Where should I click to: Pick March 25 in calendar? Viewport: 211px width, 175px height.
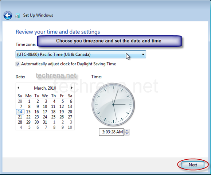[x=53, y=117]
